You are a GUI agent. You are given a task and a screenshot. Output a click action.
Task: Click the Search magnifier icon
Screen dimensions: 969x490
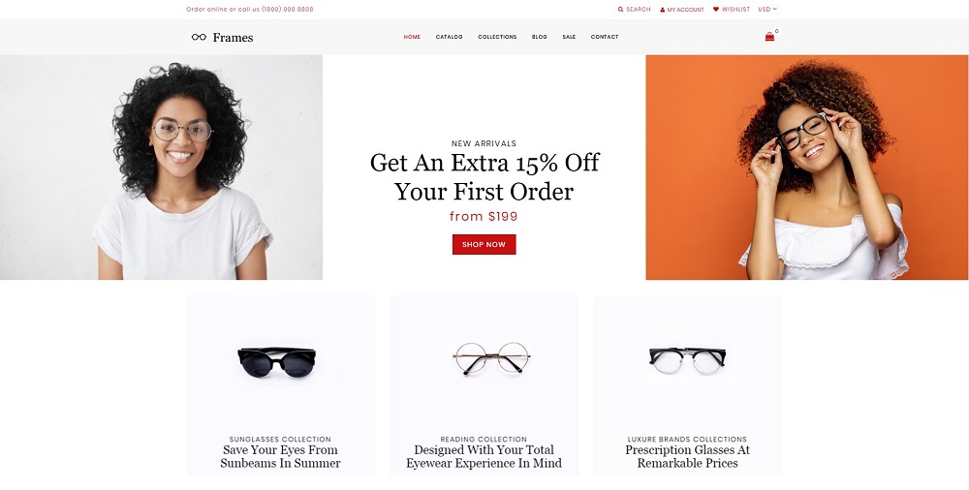coord(620,10)
